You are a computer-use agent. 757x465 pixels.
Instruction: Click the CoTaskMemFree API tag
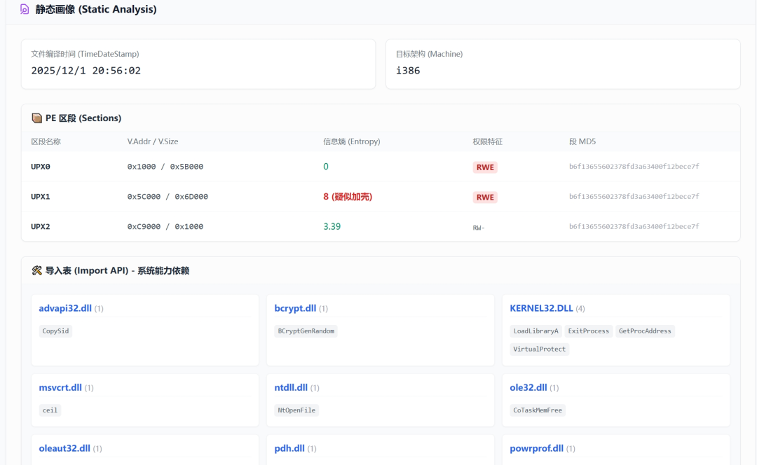point(538,410)
